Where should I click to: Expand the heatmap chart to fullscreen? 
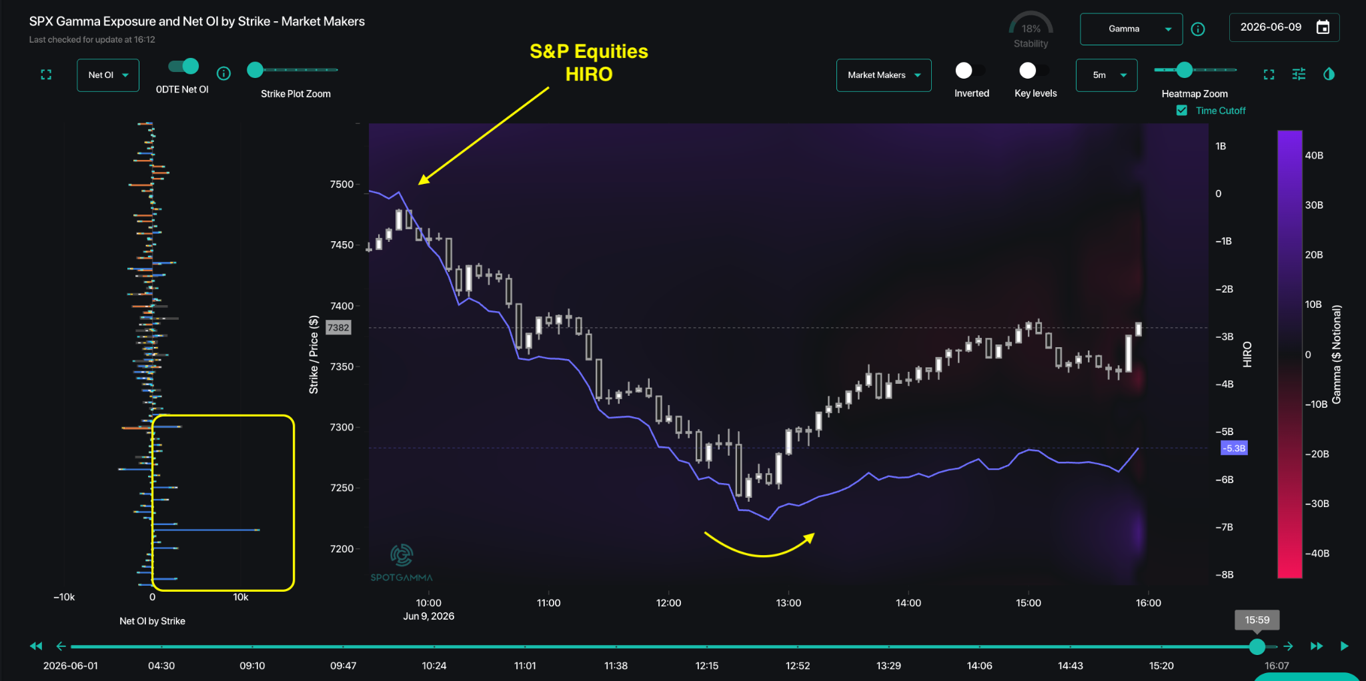[1269, 75]
